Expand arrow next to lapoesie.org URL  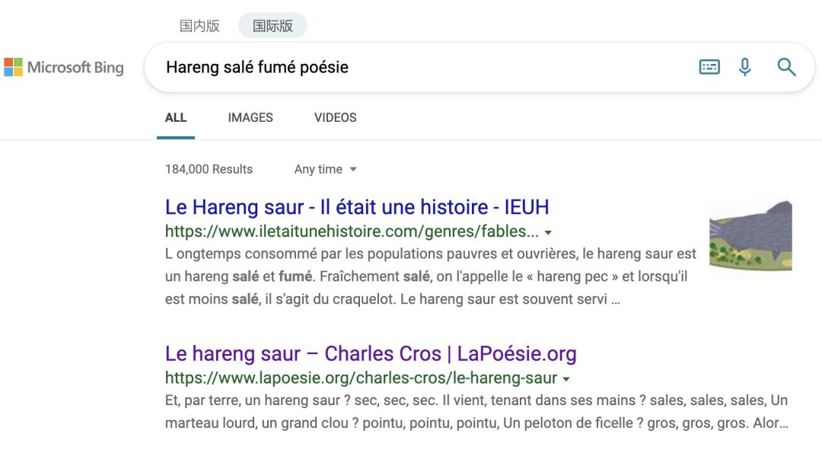[x=566, y=378]
